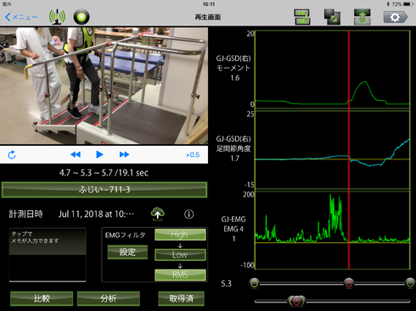Tap the GJ-GSD(右) 足関節角度 graph label
Viewport: 416px width, 311px height.
233,148
